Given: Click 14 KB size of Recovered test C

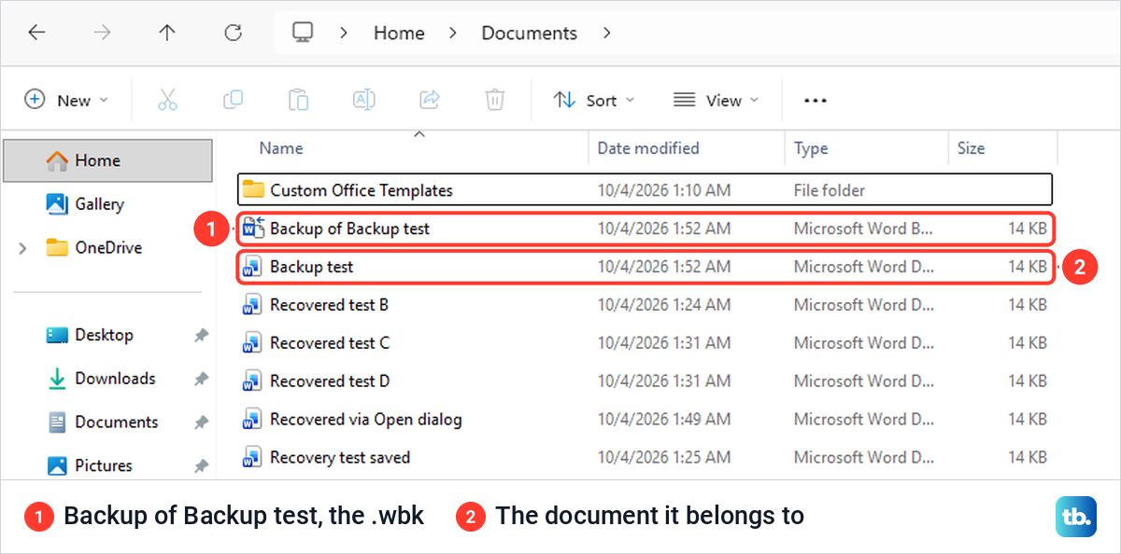Looking at the screenshot, I should click(1028, 343).
